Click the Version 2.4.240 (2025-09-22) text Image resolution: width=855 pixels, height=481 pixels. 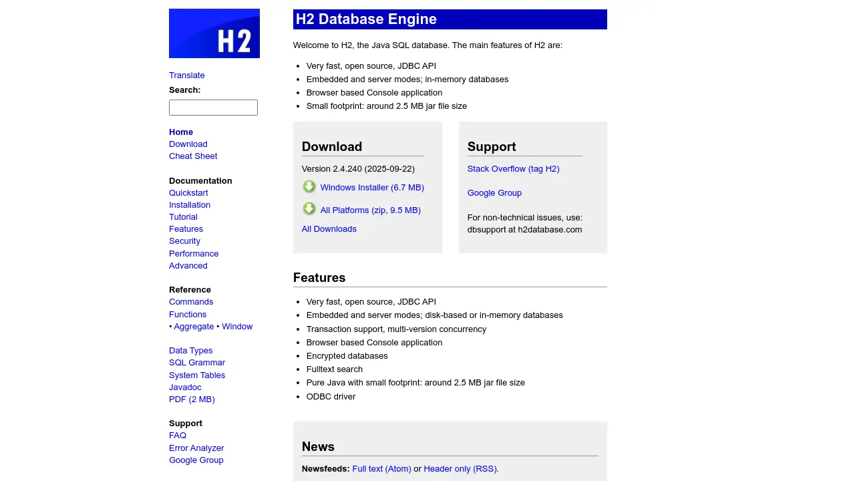(358, 169)
